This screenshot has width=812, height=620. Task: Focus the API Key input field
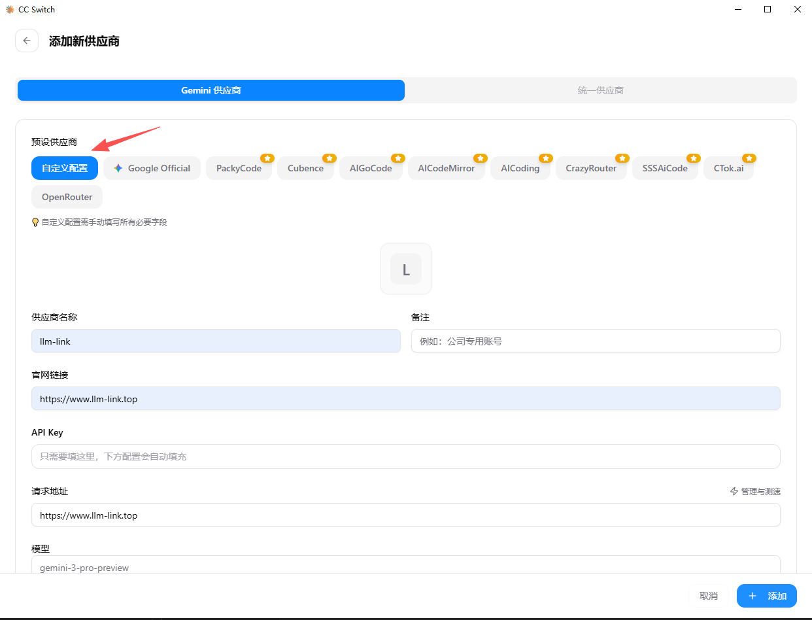coord(406,456)
